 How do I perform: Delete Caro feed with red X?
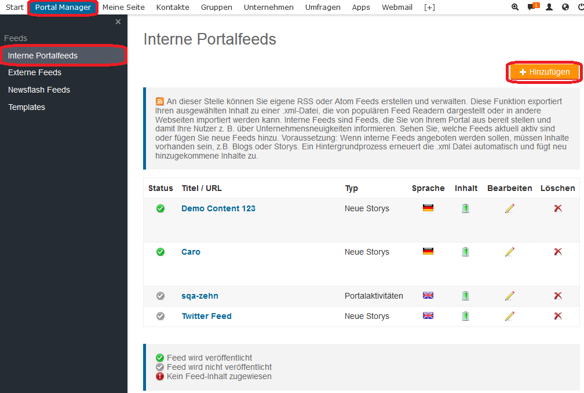coord(558,252)
